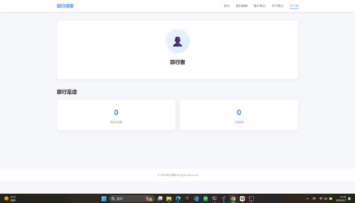Switch to the 学习笔记 page
The height and width of the screenshot is (203, 355).
(277, 6)
